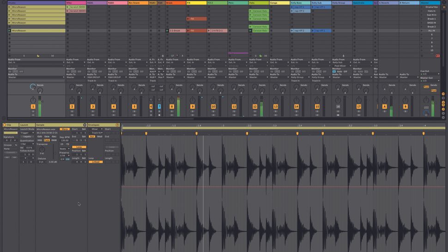Adjust the Transpose knob in Sample box
The image size is (448, 252).
coord(42,149)
